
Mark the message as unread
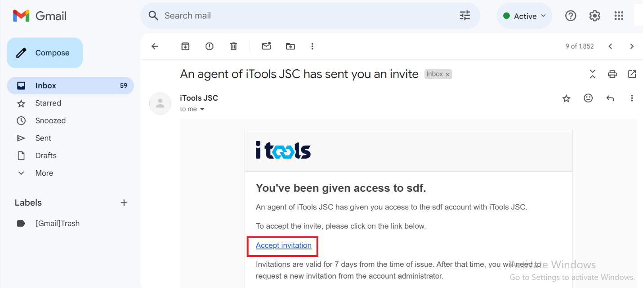tap(267, 46)
